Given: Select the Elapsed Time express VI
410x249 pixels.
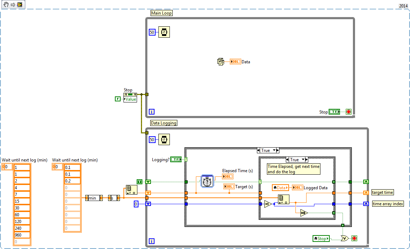Looking at the screenshot, I should 207,181.
